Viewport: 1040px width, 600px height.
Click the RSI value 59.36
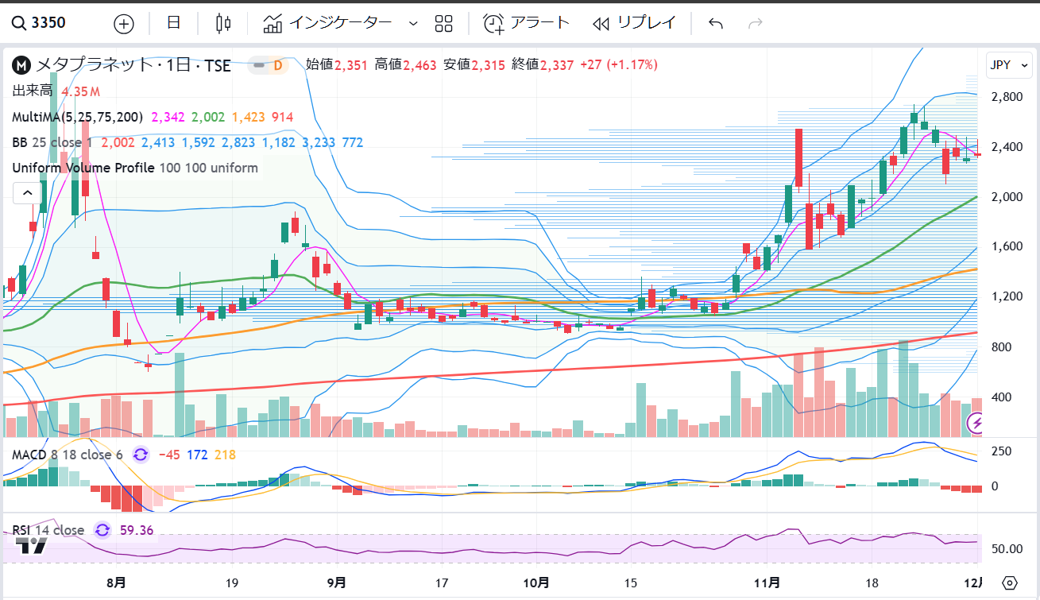tap(135, 530)
